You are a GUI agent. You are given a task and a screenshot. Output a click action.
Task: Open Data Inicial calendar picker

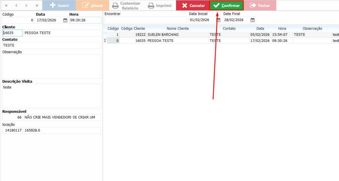click(x=218, y=20)
